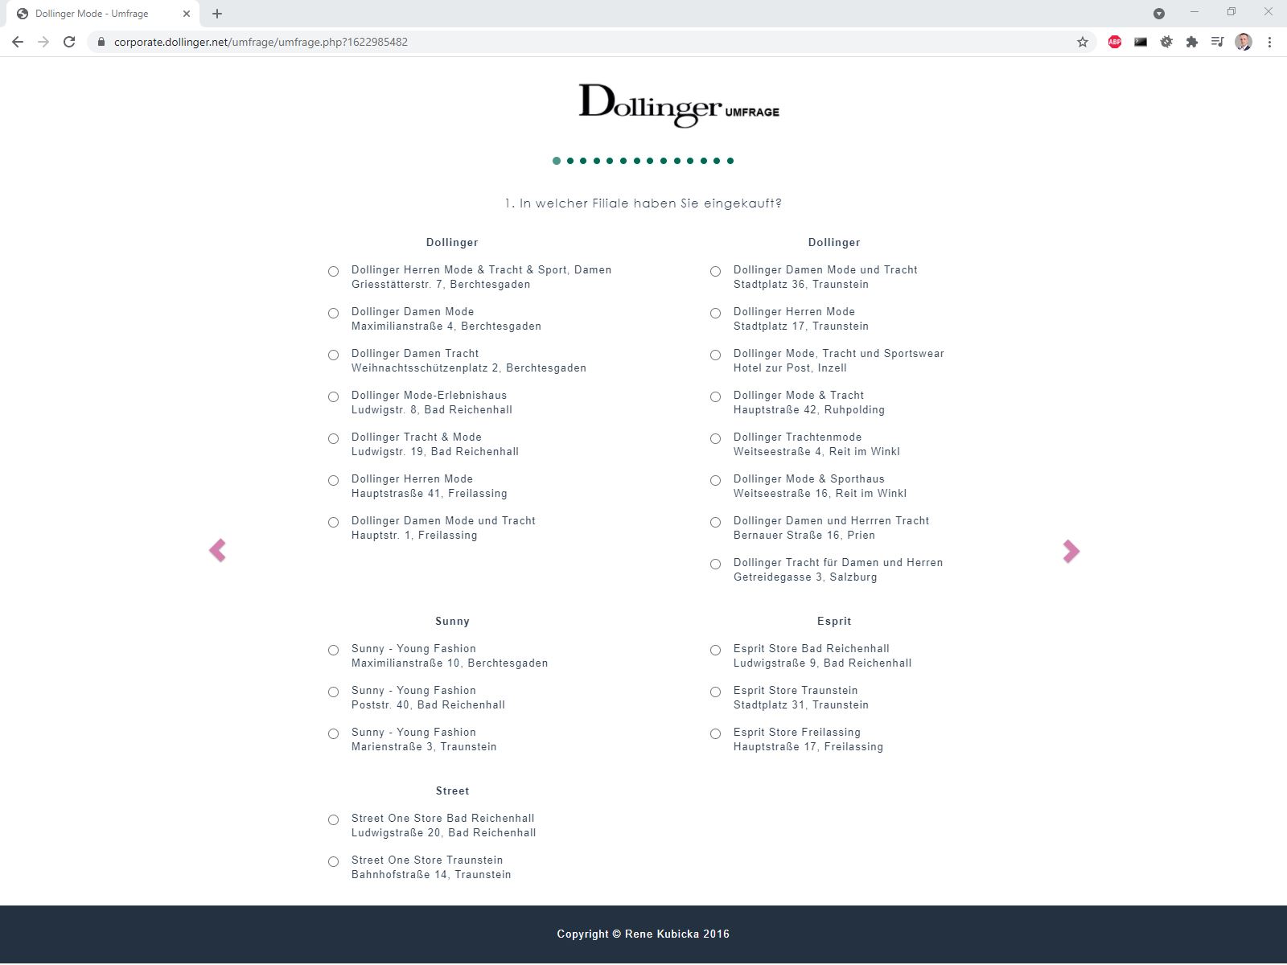
Task: Click the last progress dot
Action: coord(730,161)
